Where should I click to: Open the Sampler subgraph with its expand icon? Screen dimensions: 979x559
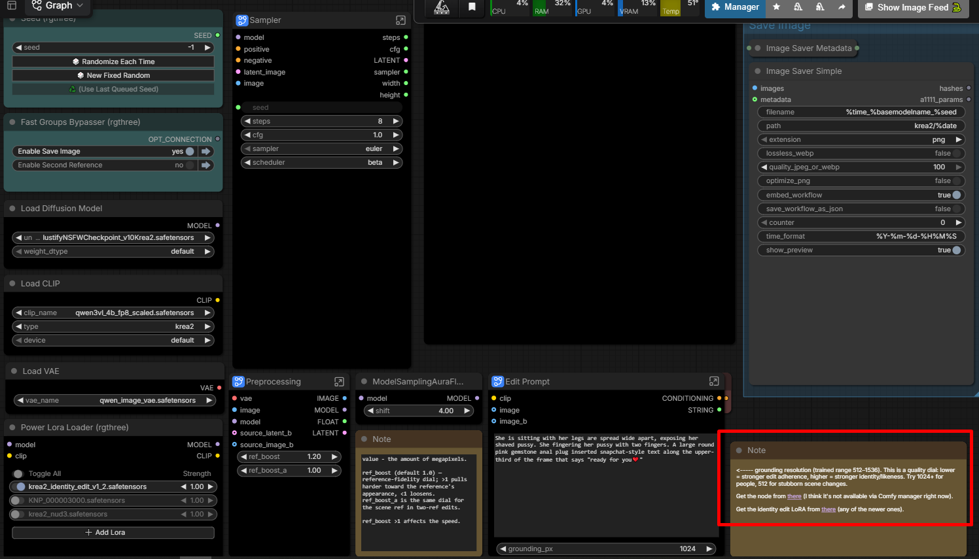coord(400,20)
